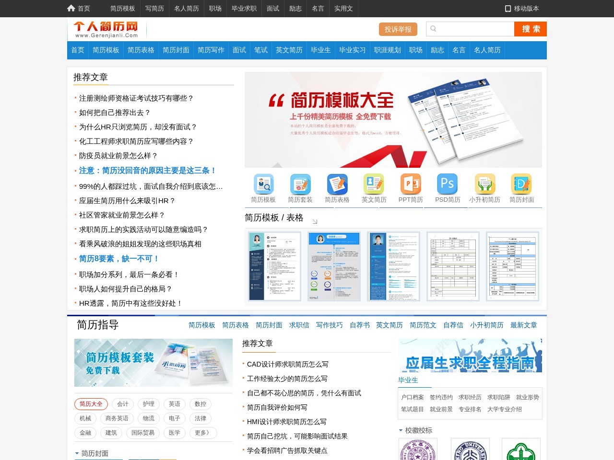Viewport: 614px width, 460px height.
Task: Select 毕业求职 in the top menu
Action: pos(244,8)
